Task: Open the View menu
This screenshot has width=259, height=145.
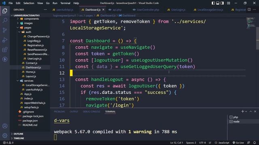Action: 40,3
